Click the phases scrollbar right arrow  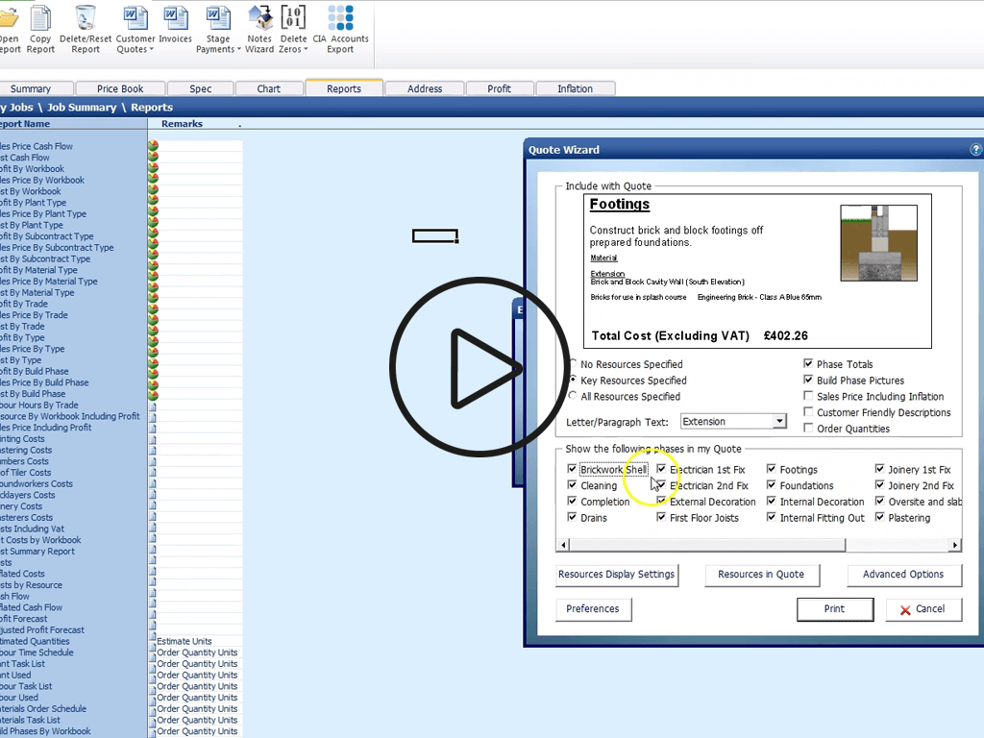tap(954, 545)
